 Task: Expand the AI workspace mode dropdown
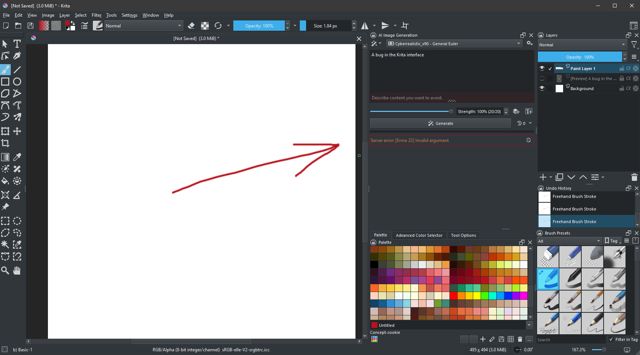pos(376,44)
